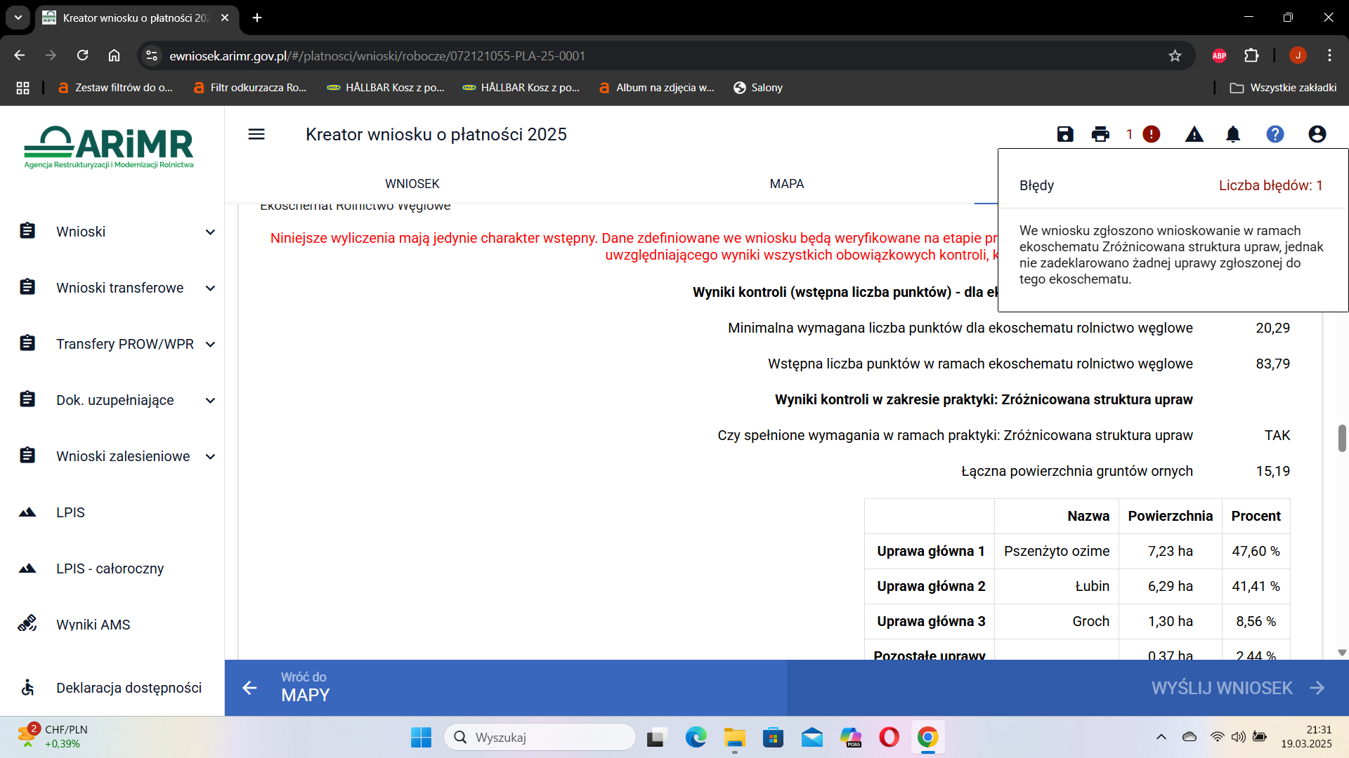Open the Album na zdjęcia bookmark
The height and width of the screenshot is (758, 1349).
(656, 88)
